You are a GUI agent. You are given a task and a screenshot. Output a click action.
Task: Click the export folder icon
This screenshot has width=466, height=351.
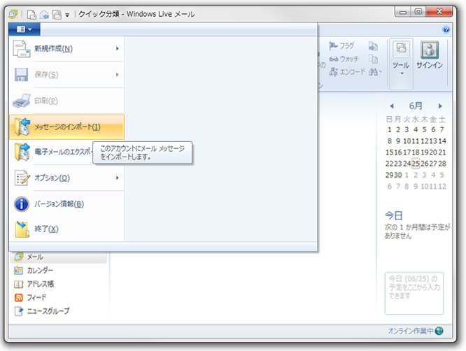pos(22,152)
